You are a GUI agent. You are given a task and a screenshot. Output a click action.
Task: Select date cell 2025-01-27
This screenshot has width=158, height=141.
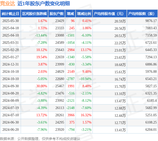(x=10, y=57)
